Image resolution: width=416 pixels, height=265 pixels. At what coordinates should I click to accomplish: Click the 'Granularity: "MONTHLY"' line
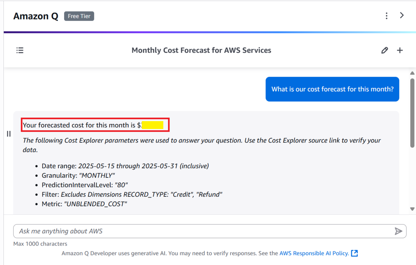tap(78, 176)
